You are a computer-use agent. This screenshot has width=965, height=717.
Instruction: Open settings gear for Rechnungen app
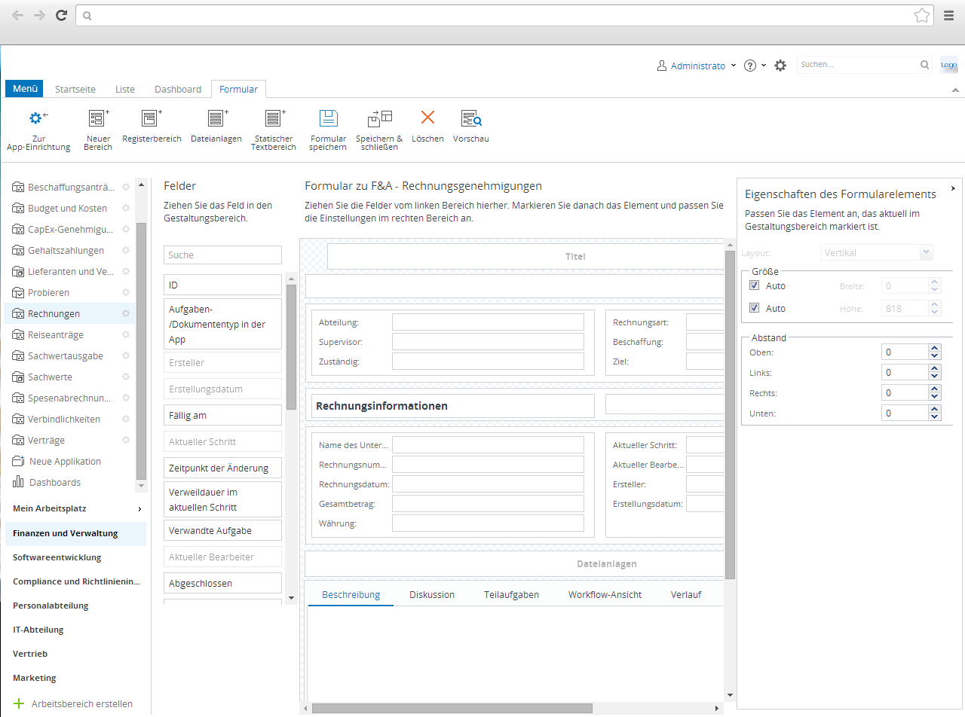click(x=126, y=313)
